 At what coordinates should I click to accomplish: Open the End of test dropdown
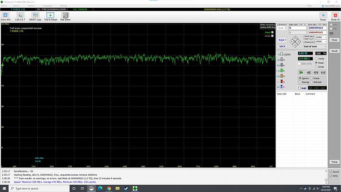315,46
